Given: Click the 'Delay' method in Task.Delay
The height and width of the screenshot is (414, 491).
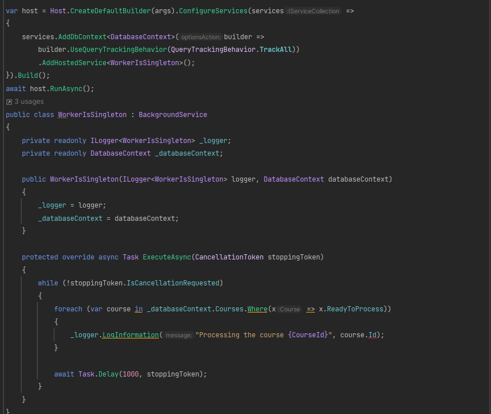Looking at the screenshot, I should coord(108,374).
